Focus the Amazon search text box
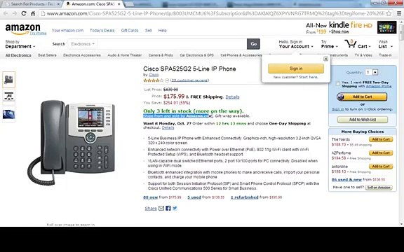The height and width of the screenshot is (252, 404). [x=172, y=44]
